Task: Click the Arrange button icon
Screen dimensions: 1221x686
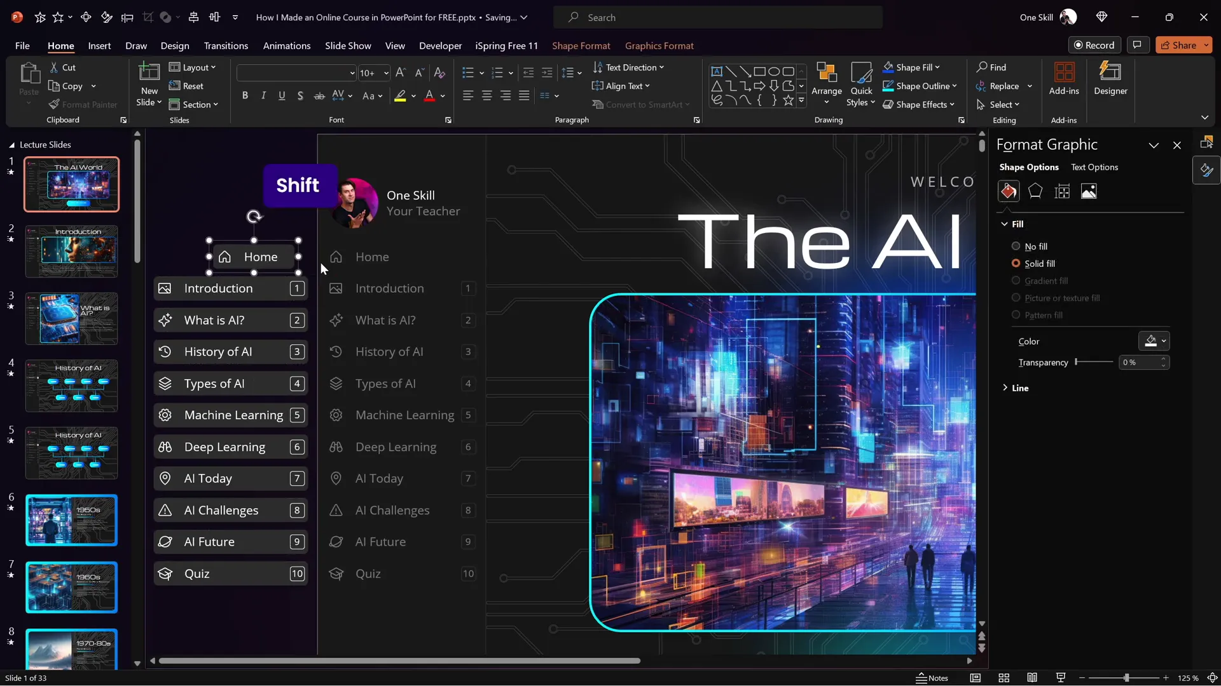Action: point(827,73)
